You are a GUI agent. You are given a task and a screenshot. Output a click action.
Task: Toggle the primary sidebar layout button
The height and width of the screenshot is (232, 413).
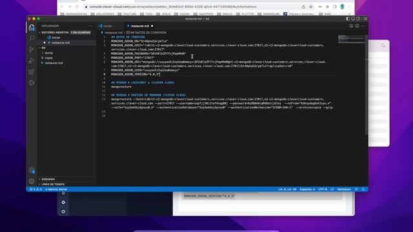[348, 19]
